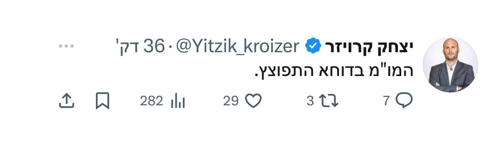
Task: Click the reply count 7
Action: tap(386, 101)
